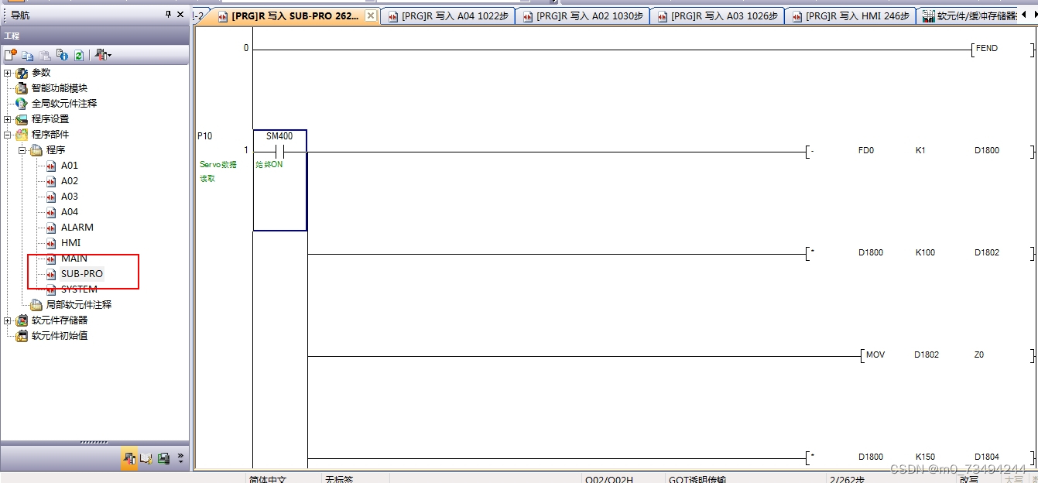
Task: Switch to the Connection Destination view icon
Action: [163, 458]
